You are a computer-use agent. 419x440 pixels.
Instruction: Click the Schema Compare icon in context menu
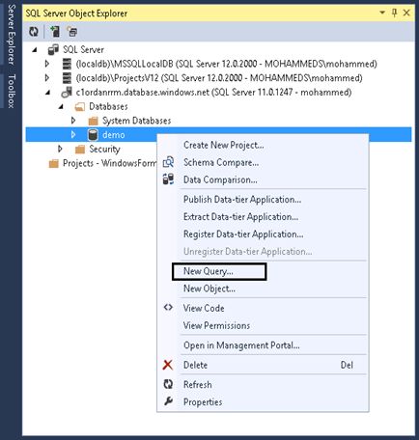(168, 162)
